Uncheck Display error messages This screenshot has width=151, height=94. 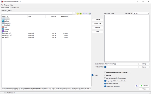pyautogui.click(x=105, y=86)
